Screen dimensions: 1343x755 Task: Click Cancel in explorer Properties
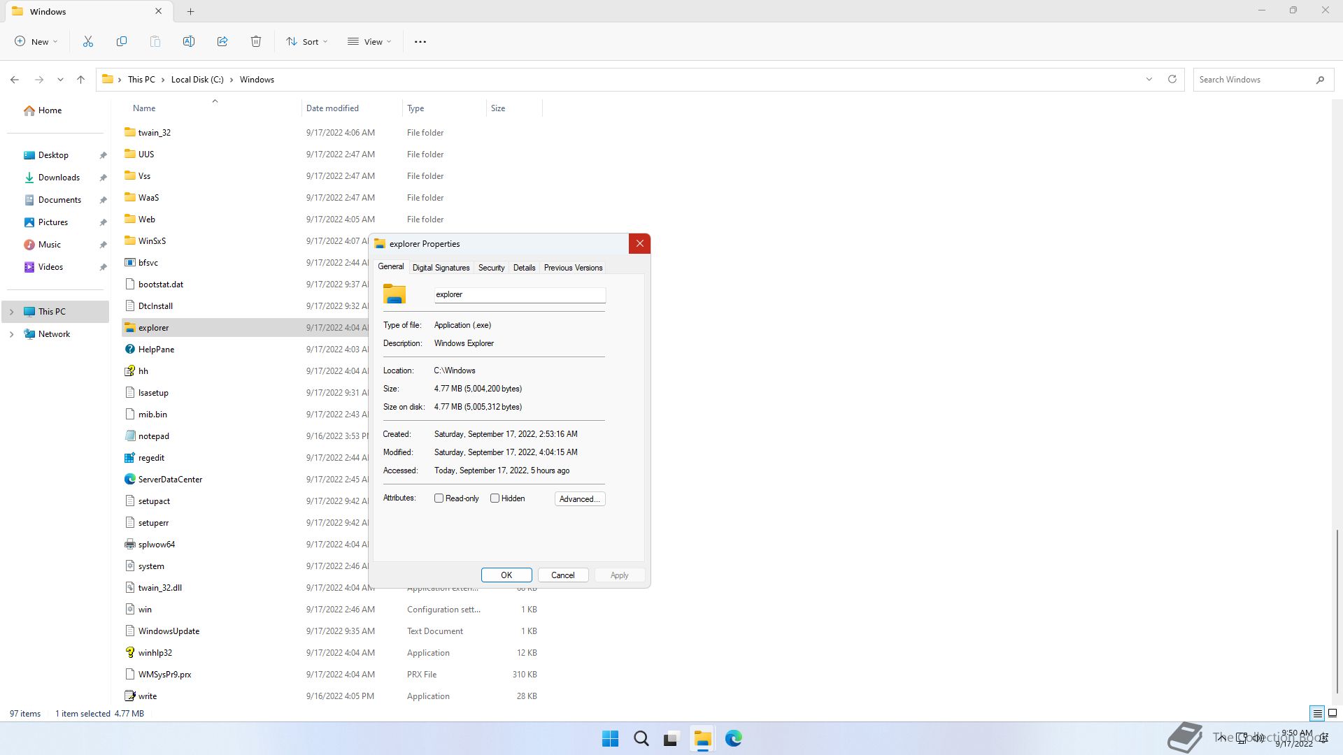click(563, 575)
